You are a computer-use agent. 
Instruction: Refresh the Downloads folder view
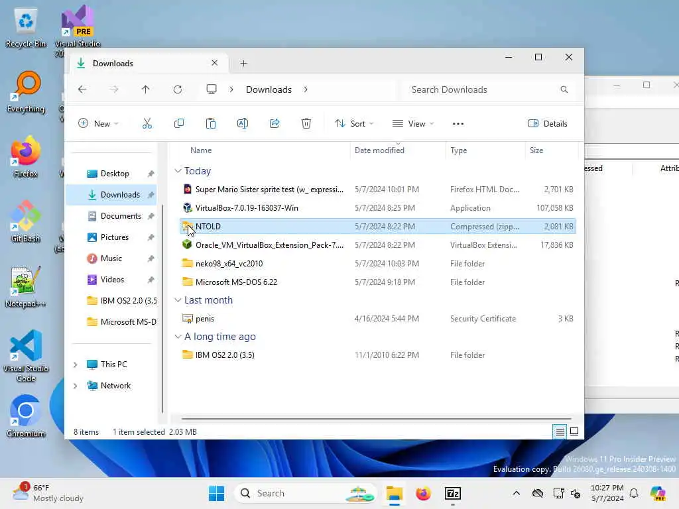(178, 89)
